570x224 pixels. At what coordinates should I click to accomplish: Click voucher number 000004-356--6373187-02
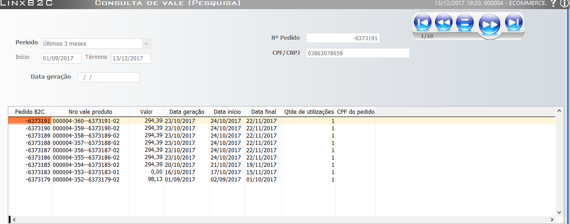click(86, 150)
